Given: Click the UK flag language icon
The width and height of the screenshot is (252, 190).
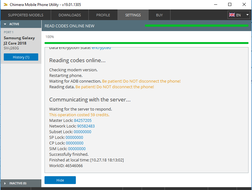Looking at the screenshot, I should click(232, 15).
